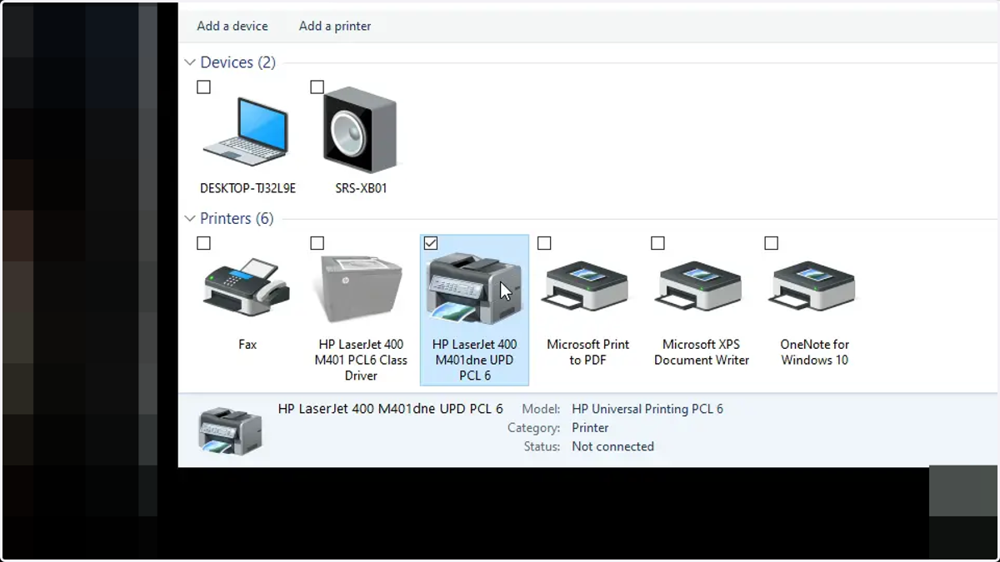Screen dimensions: 1000x562
Task: Select OneNote for Windows 10 printer icon
Action: [x=814, y=287]
